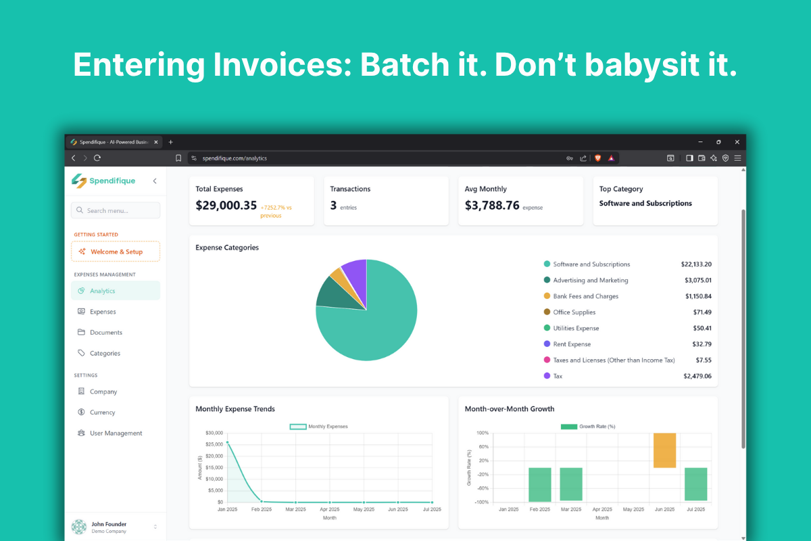Open a new browser tab

[x=171, y=142]
